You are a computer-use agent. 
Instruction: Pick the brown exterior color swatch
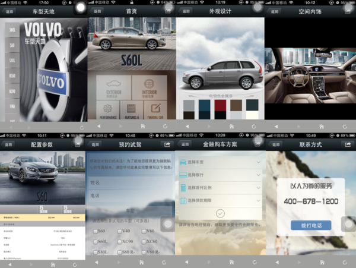236,105
